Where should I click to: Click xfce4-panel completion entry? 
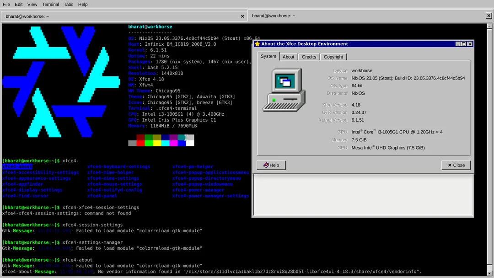tap(102, 196)
